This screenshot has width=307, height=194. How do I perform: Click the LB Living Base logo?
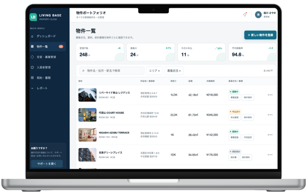33,17
